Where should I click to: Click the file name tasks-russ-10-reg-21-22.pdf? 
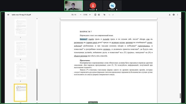(21, 15)
